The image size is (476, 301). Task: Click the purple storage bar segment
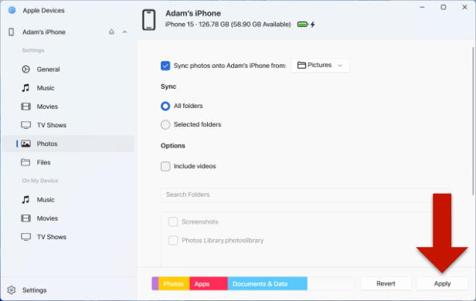point(155,284)
